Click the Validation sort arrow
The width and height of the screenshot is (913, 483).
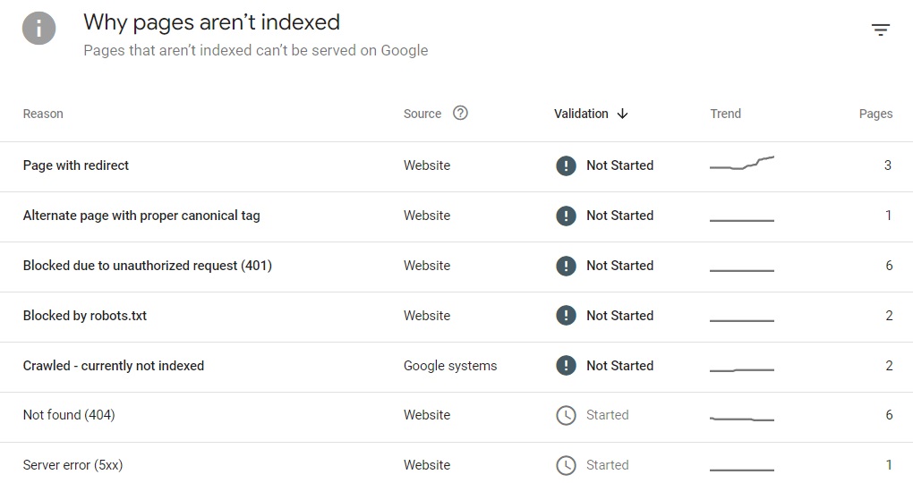tap(622, 114)
